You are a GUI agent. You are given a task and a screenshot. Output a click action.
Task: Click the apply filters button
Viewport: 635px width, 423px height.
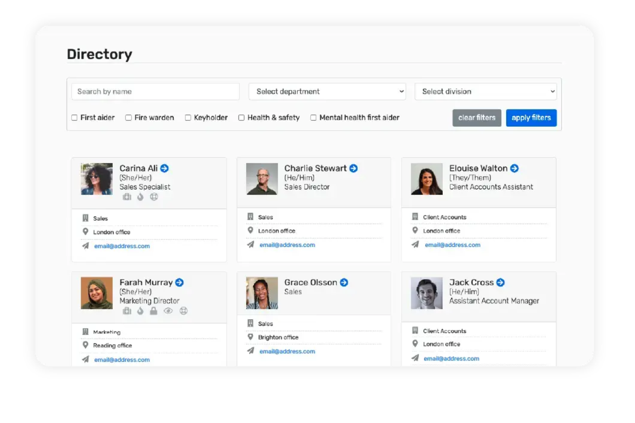pos(531,118)
